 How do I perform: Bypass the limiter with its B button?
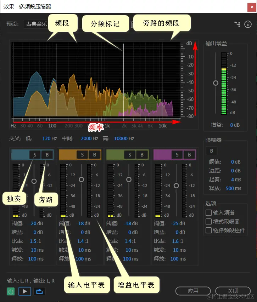[x=212, y=151]
